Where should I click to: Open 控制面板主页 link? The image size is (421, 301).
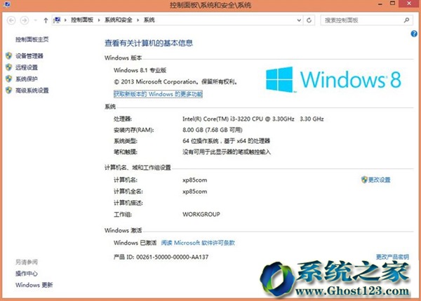[32, 39]
